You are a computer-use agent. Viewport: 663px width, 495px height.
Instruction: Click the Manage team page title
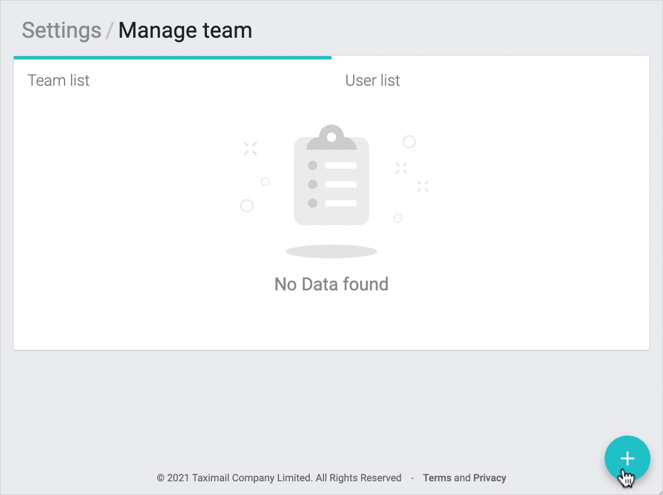point(185,30)
